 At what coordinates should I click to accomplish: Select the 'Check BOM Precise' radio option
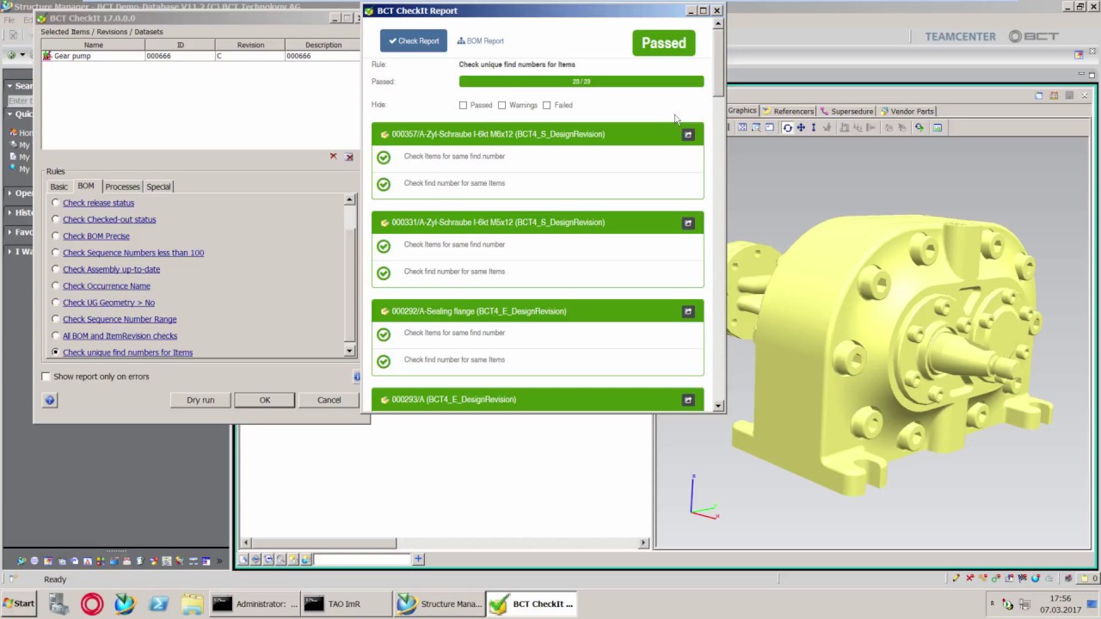(x=56, y=236)
